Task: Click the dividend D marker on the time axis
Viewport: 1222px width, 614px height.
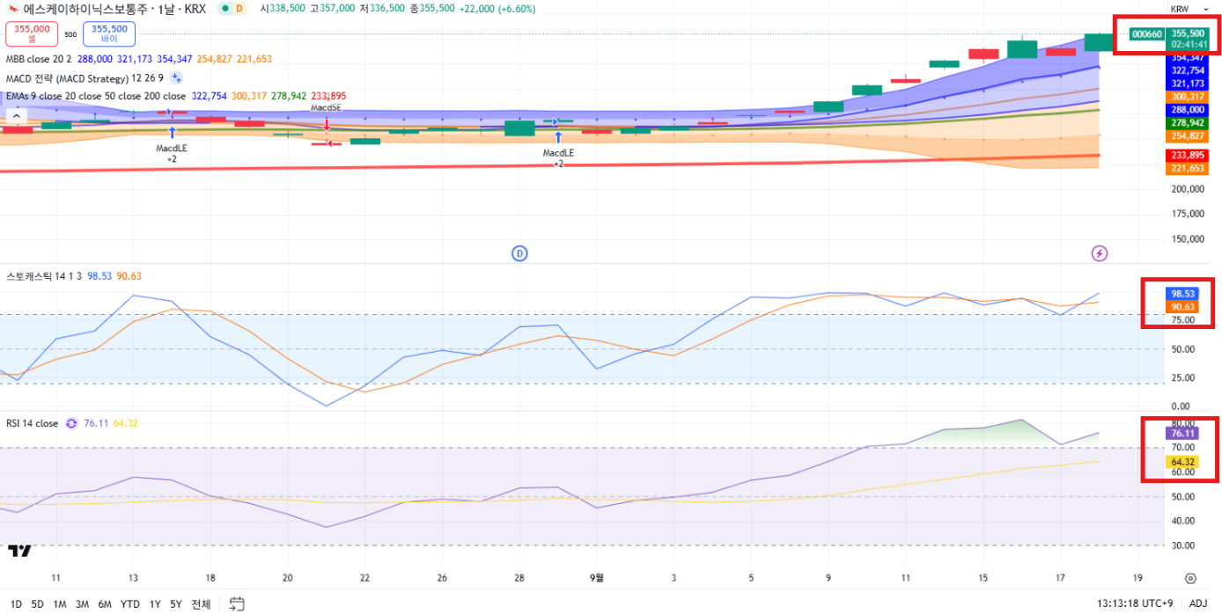Action: [x=519, y=253]
